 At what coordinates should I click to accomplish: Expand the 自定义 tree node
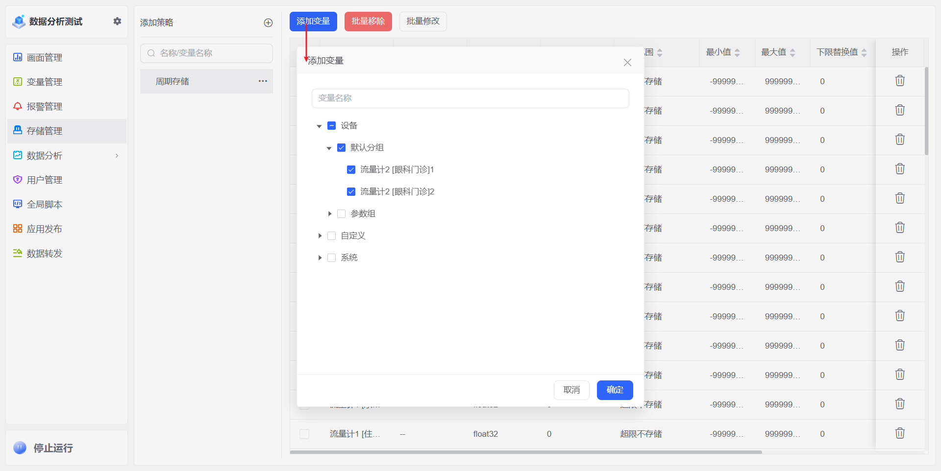(320, 235)
